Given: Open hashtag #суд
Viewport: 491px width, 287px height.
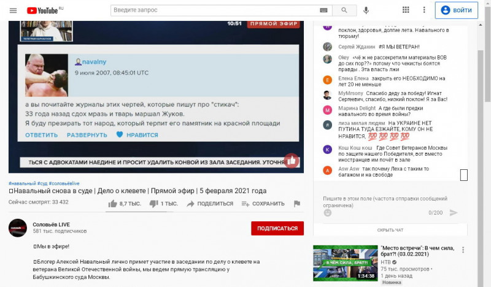Looking at the screenshot, I should pos(42,183).
